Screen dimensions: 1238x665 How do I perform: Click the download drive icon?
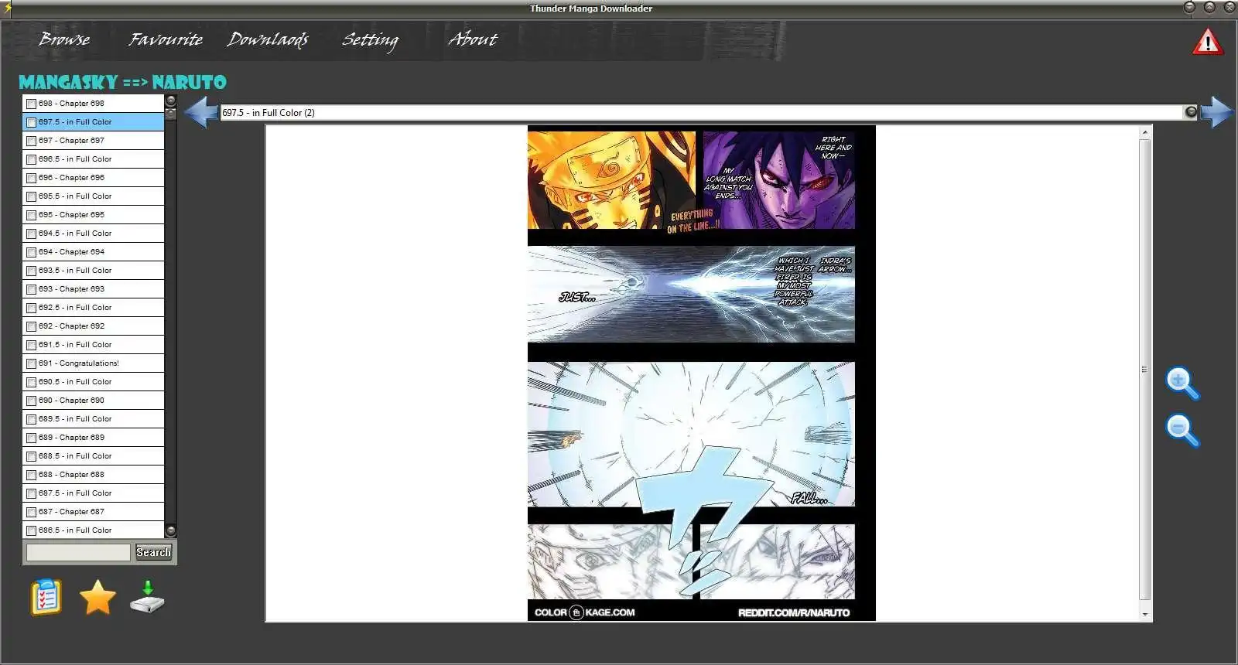pos(147,597)
